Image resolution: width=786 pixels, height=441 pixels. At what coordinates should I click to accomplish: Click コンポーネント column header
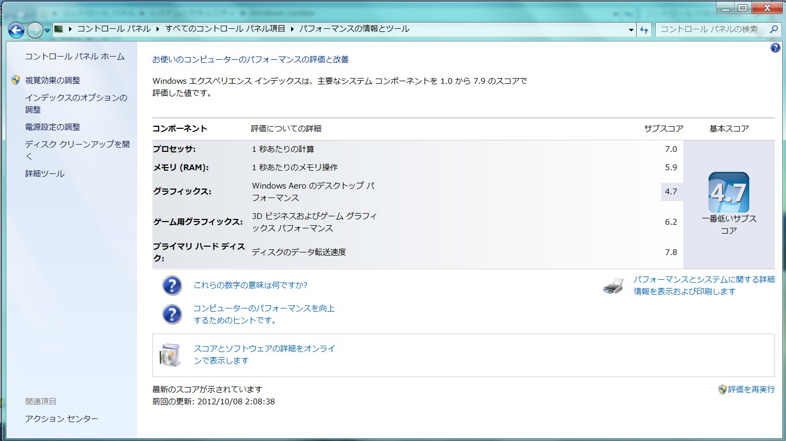pyautogui.click(x=180, y=129)
